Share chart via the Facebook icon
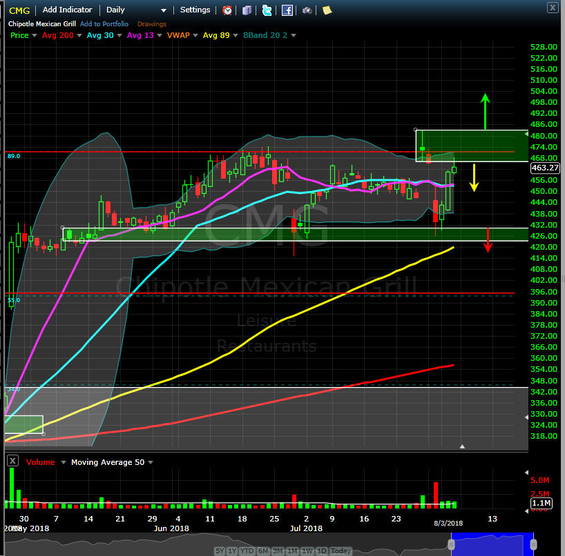Image resolution: width=565 pixels, height=556 pixels. (x=287, y=10)
